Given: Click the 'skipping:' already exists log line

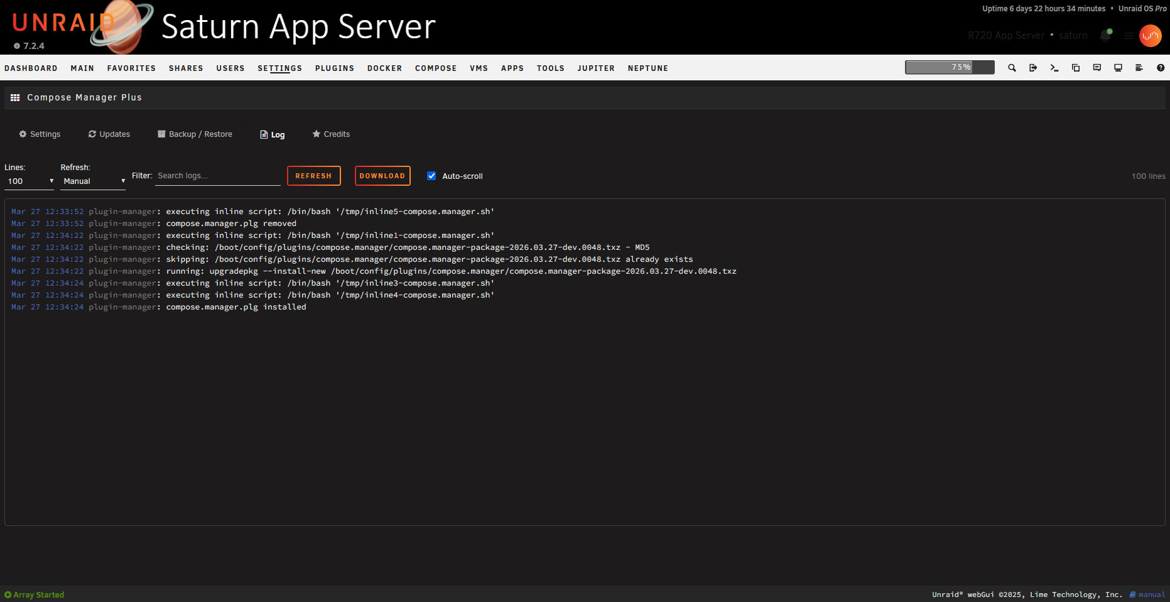Looking at the screenshot, I should [x=352, y=259].
